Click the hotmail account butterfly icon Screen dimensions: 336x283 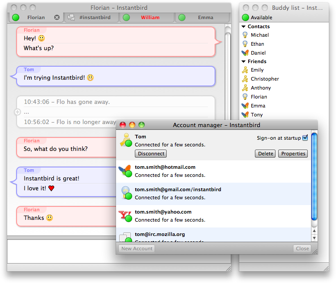tap(125, 171)
